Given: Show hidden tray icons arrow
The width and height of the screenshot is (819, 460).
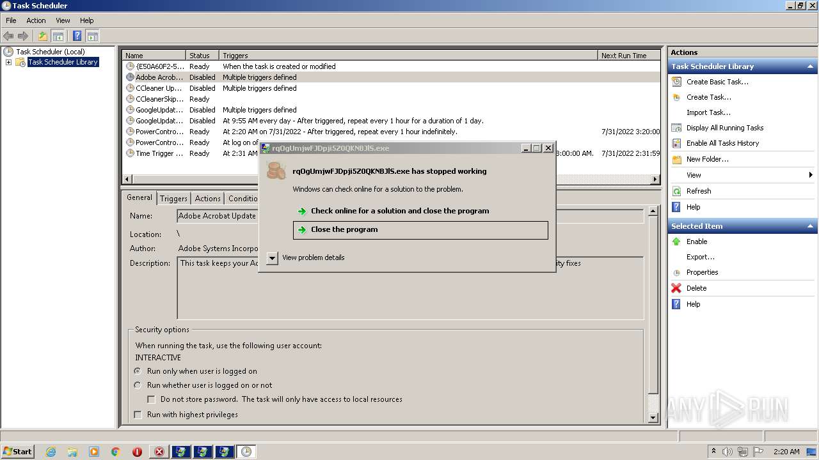Looking at the screenshot, I should pyautogui.click(x=713, y=452).
